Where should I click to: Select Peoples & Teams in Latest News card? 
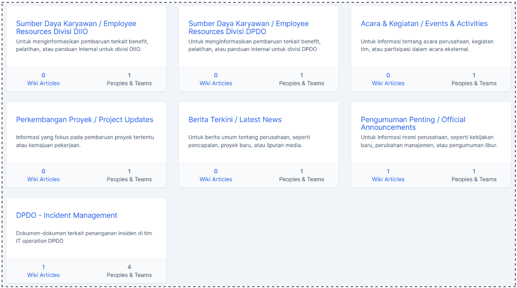pyautogui.click(x=301, y=180)
